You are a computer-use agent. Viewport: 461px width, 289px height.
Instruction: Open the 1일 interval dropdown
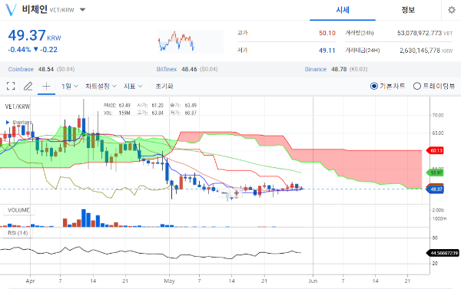[69, 87]
